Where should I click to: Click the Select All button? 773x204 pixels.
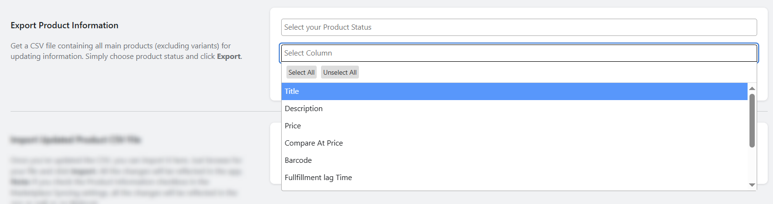point(301,72)
